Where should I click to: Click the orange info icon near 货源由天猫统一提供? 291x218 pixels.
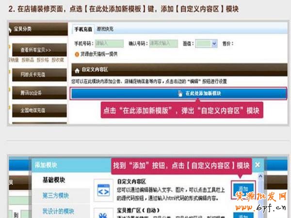pyautogui.click(x=77, y=53)
